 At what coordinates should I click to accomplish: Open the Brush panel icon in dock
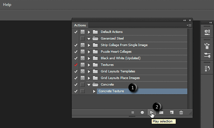[x=207, y=55]
